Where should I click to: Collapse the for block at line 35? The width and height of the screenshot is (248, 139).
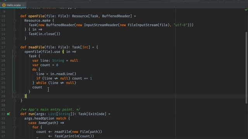(15, 127)
